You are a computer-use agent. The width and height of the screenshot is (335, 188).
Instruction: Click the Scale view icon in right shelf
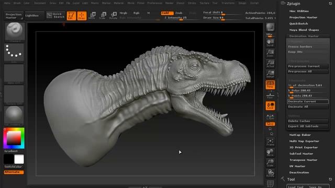tap(270, 163)
